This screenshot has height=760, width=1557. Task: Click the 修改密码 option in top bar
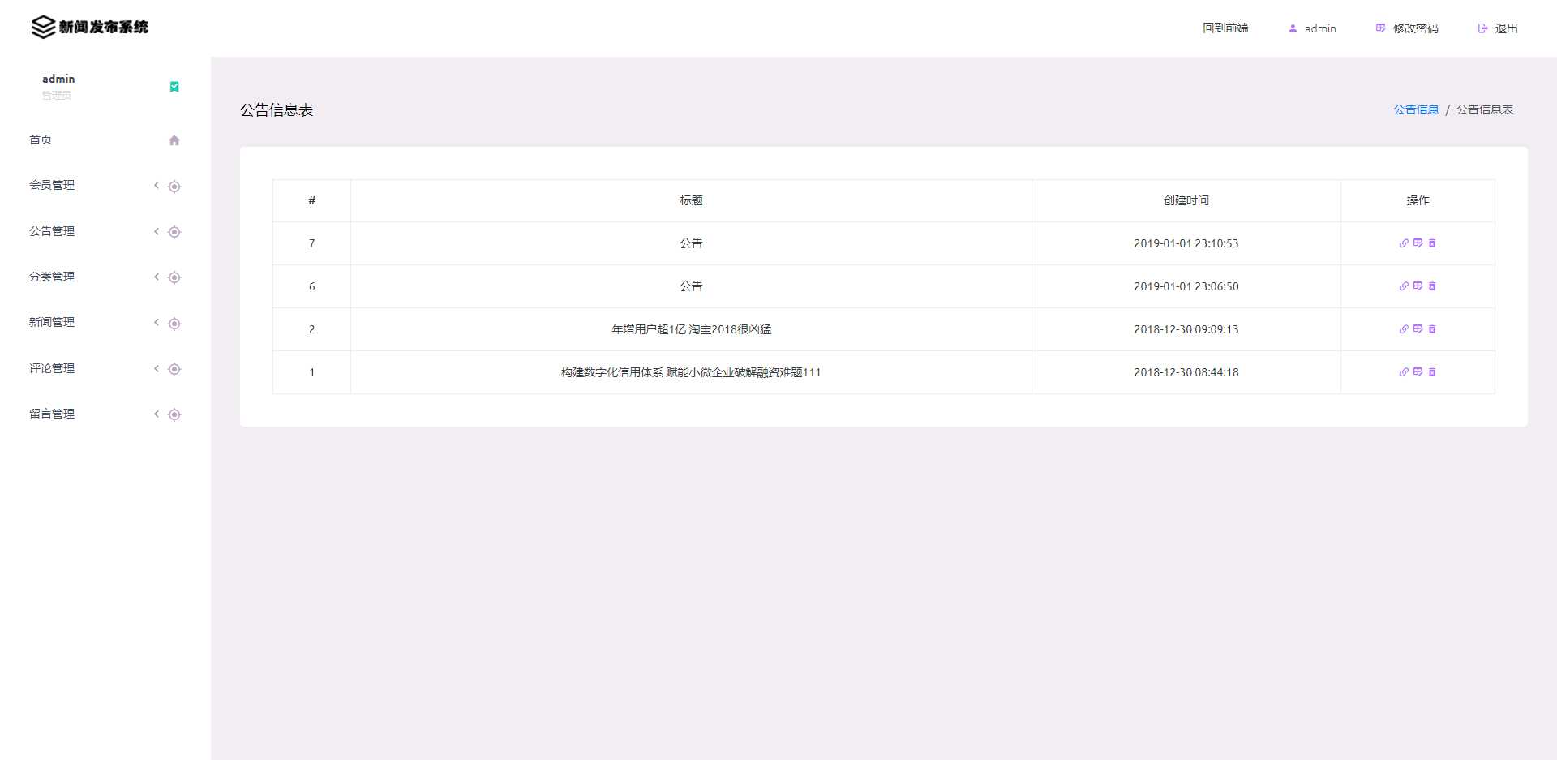coord(1415,28)
